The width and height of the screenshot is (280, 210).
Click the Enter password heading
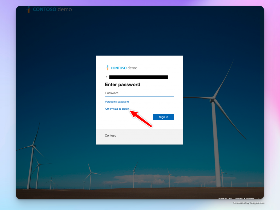122,85
